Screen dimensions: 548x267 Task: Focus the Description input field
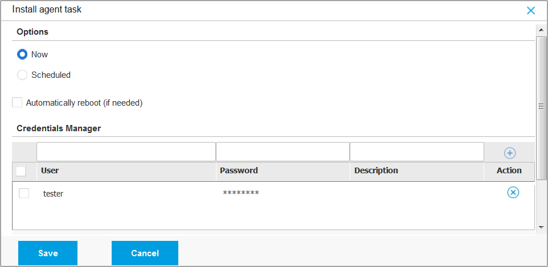416,152
